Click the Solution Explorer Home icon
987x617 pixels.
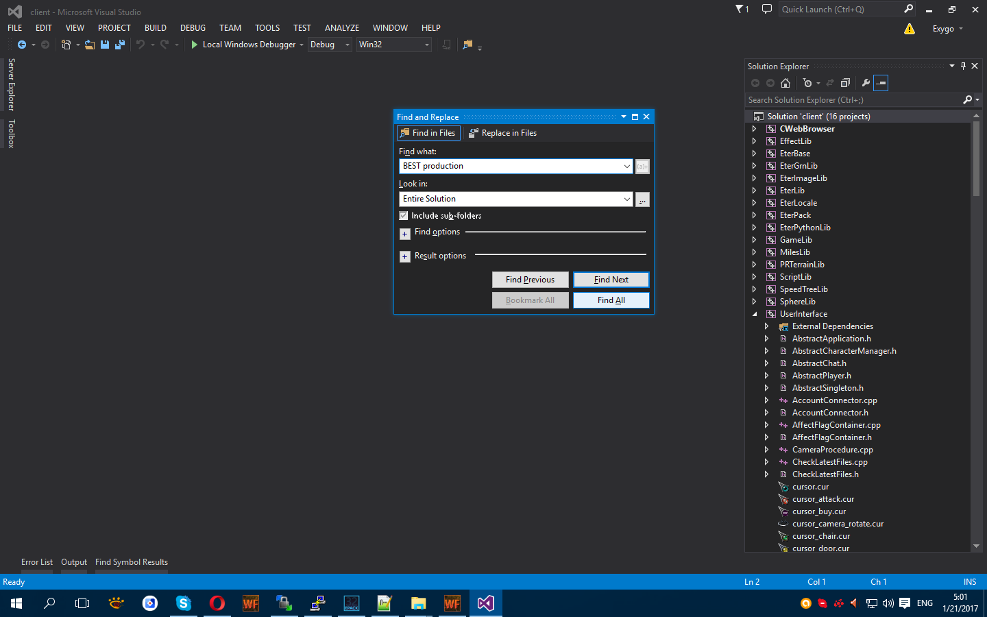point(785,83)
